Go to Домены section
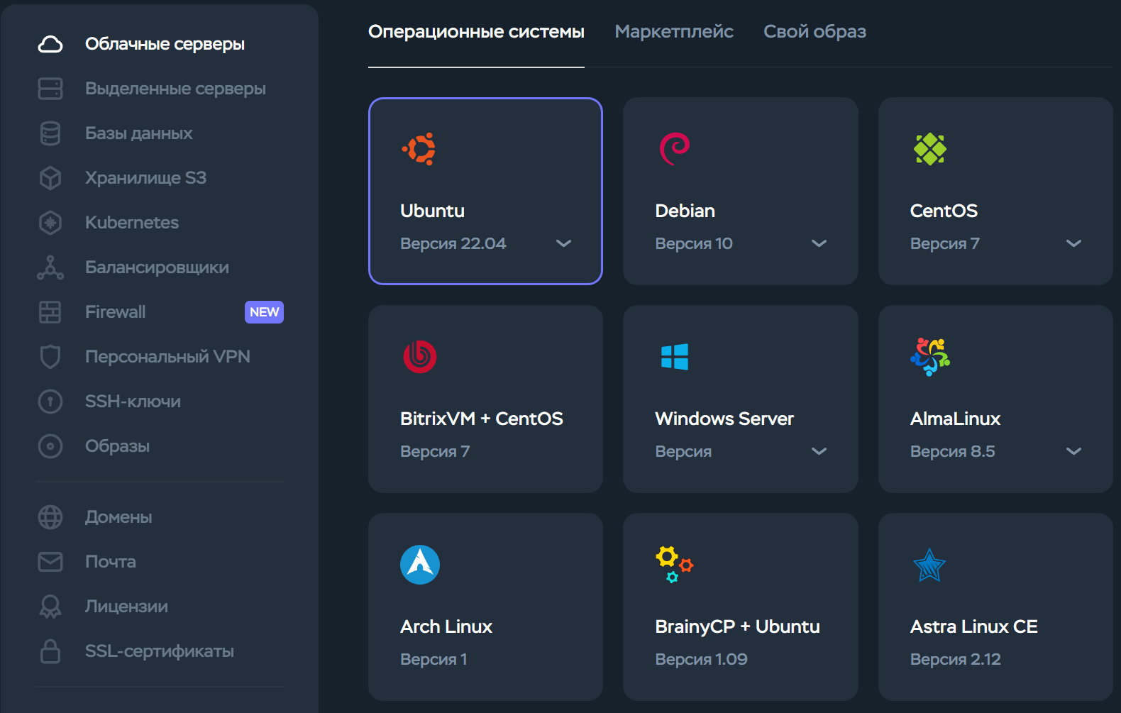The width and height of the screenshot is (1121, 713). coord(118,517)
